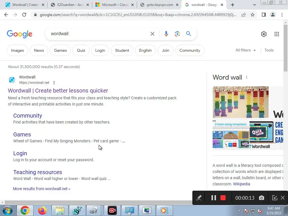Viewport: 288px width, 216px height.
Task: Open the Google apps grid
Action: [277, 34]
